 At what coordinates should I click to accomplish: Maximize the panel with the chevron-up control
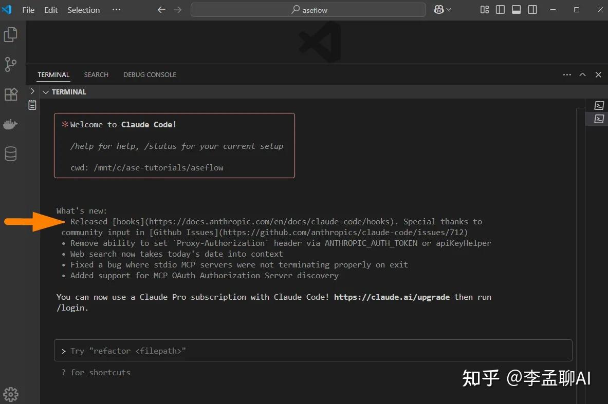(x=582, y=74)
